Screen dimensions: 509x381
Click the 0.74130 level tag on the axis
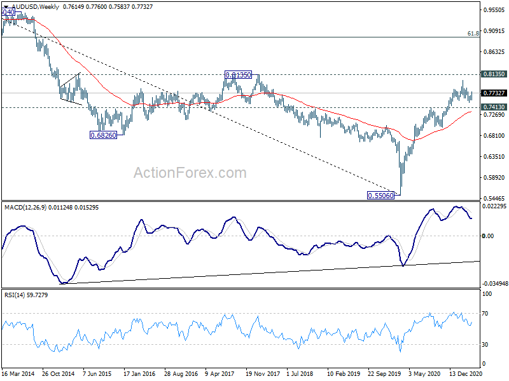point(494,107)
